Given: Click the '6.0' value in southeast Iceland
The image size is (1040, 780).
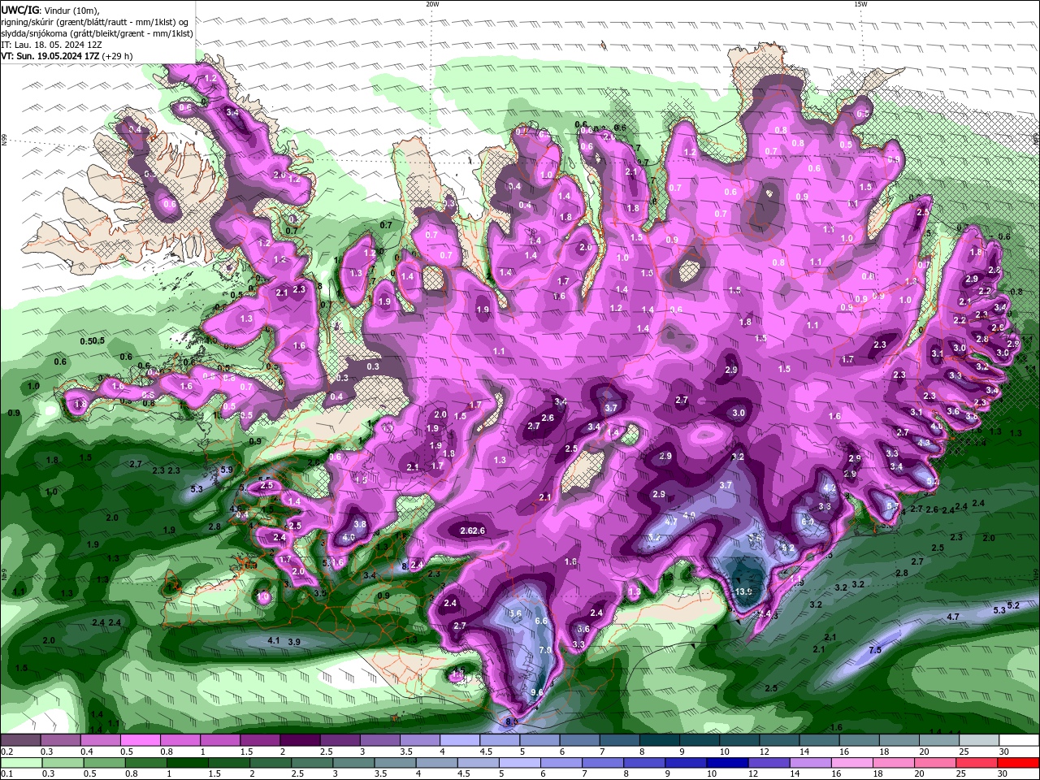Looking at the screenshot, I should [x=808, y=522].
